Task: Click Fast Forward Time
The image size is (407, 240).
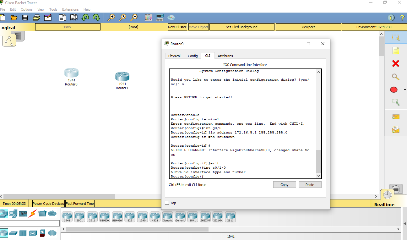Action: click(x=80, y=204)
